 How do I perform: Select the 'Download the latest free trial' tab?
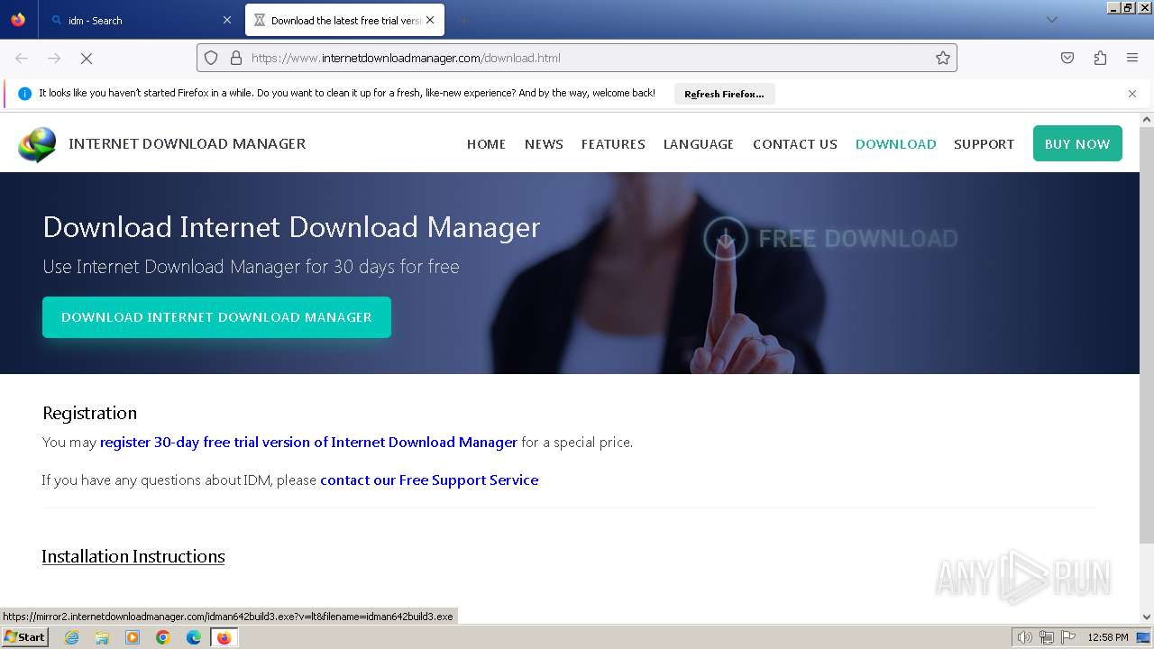345,20
